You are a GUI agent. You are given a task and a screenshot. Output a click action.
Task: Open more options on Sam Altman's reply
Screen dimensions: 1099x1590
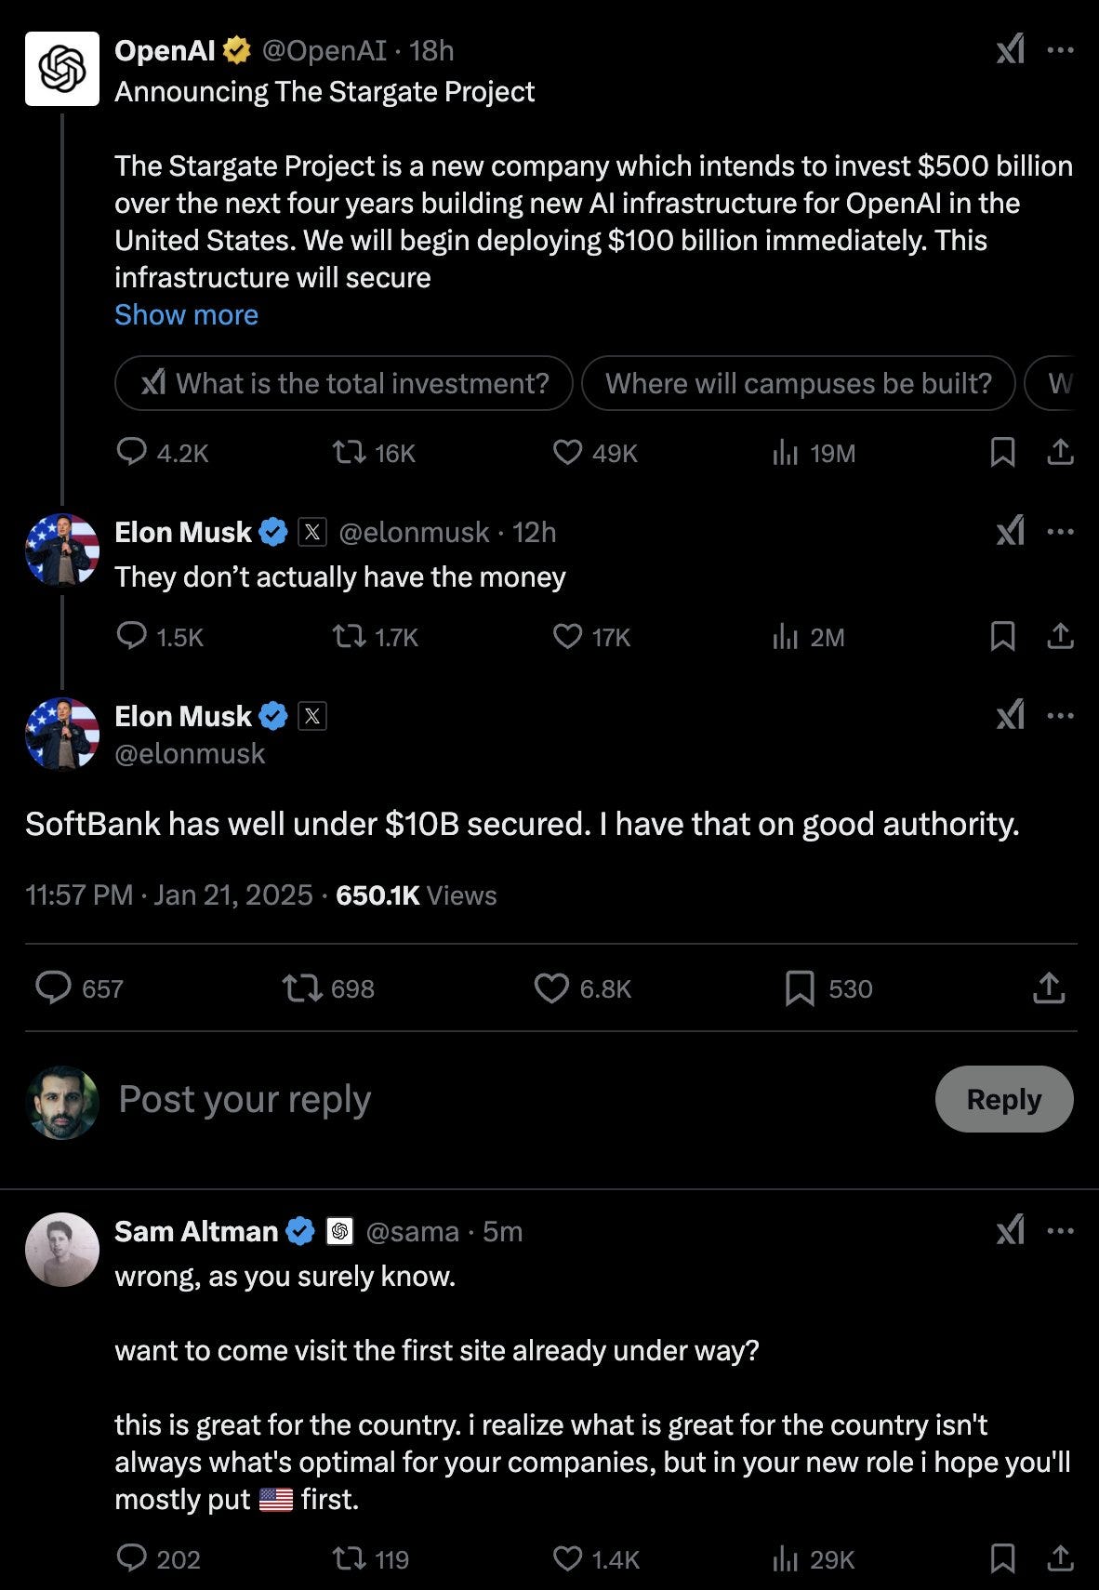pyautogui.click(x=1060, y=1231)
